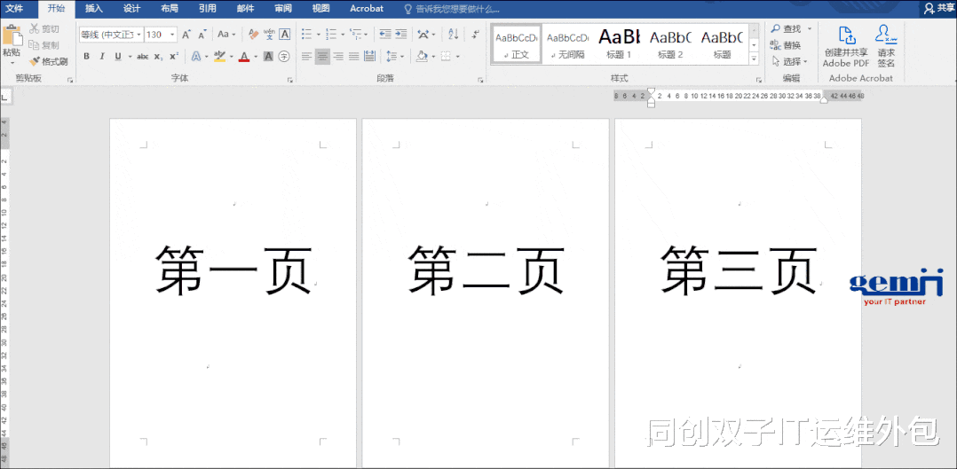Expand the styles gallery with More arrow
The image size is (957, 469).
tap(754, 59)
